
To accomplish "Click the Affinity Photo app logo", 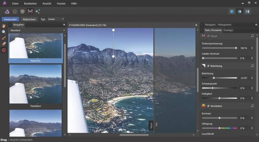I will [x=5, y=3].
